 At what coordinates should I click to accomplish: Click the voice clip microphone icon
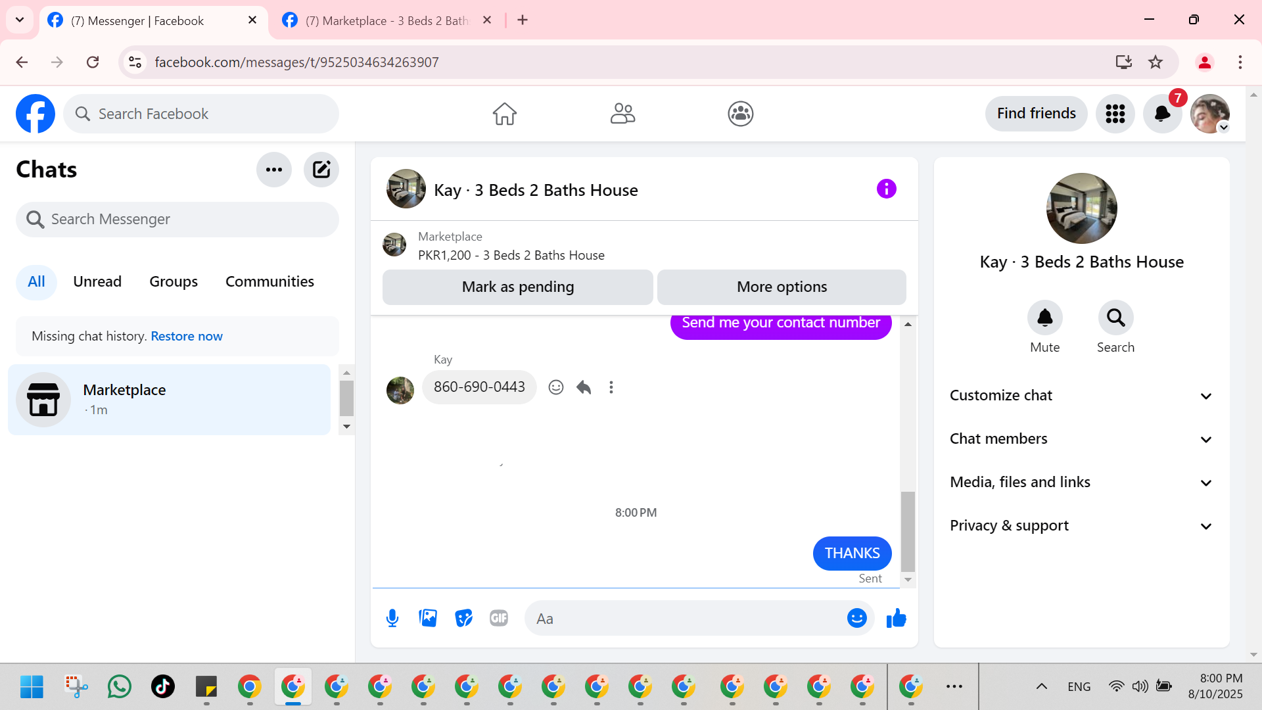[x=392, y=618]
